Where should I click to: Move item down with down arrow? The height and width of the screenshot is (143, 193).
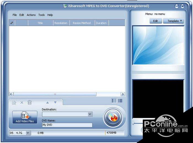click(55, 102)
